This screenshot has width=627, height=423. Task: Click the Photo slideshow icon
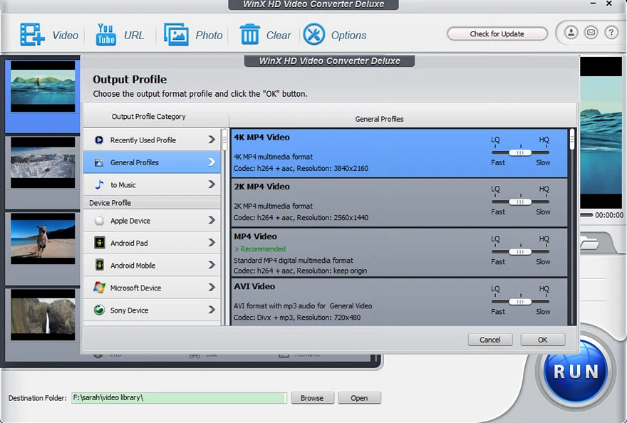[176, 35]
